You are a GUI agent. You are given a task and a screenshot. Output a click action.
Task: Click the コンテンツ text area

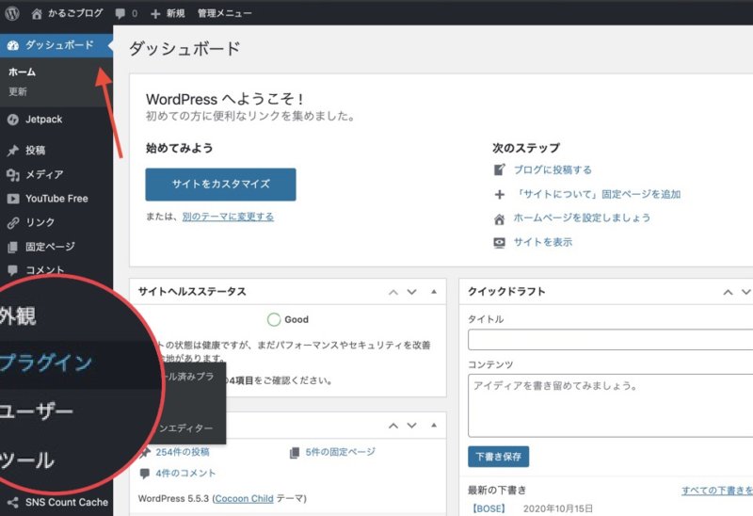(x=610, y=406)
